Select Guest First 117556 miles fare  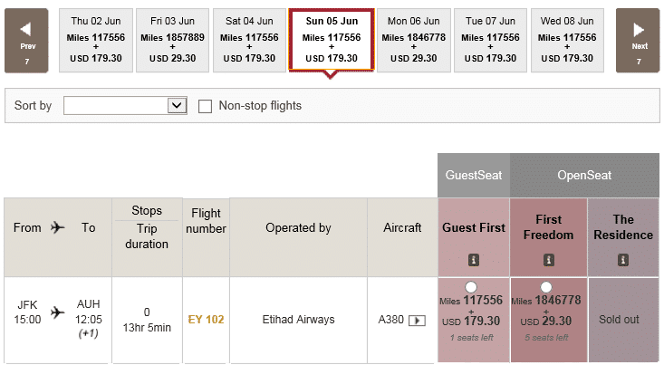pos(471,287)
